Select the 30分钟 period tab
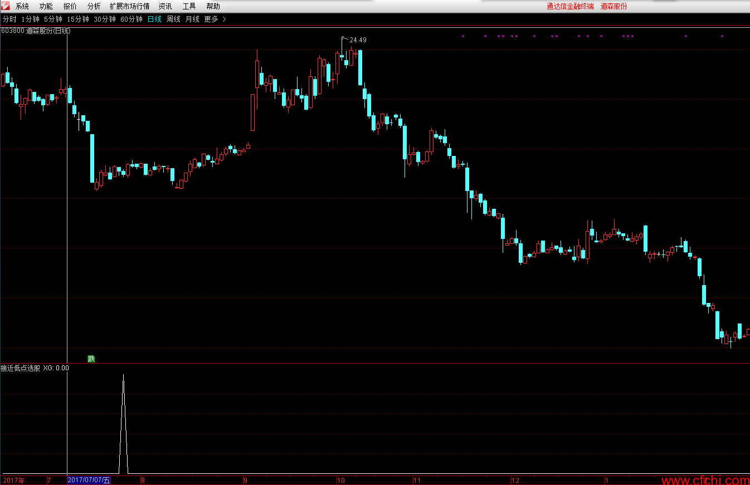 [x=105, y=19]
